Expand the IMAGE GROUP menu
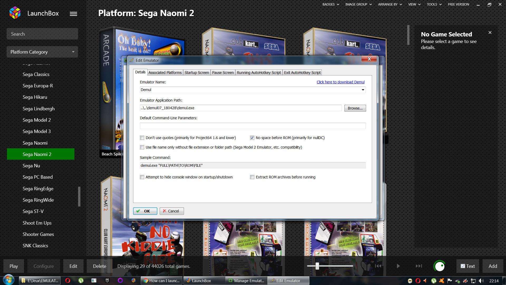506x285 pixels. [358, 4]
